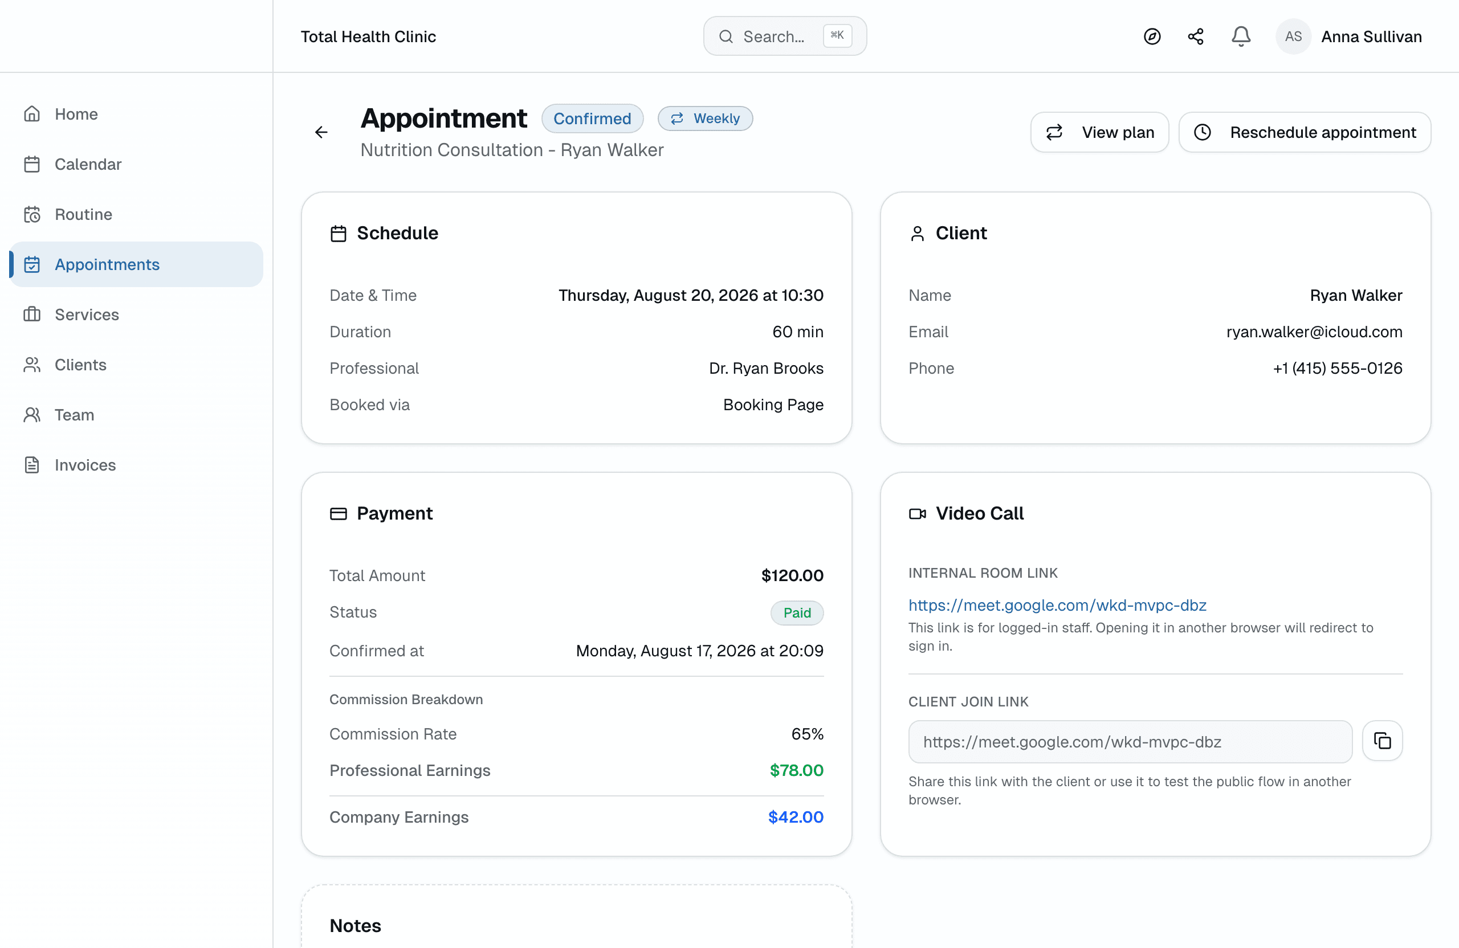Open notifications bell

(x=1241, y=37)
